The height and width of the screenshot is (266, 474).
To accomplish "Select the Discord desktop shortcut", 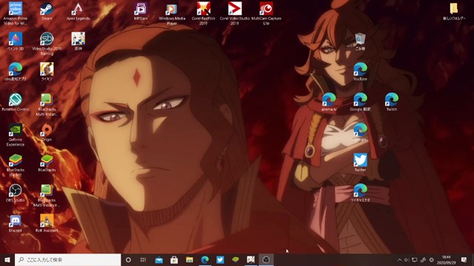I will pos(16,223).
